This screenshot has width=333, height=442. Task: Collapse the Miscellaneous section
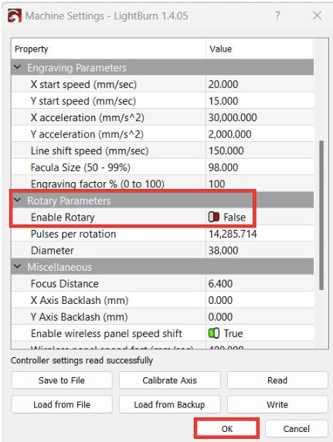18,266
